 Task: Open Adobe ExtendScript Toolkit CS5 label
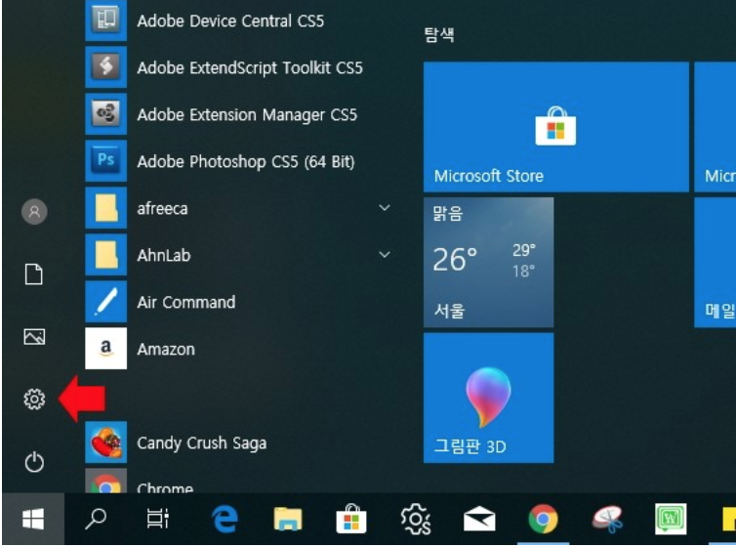pos(250,68)
